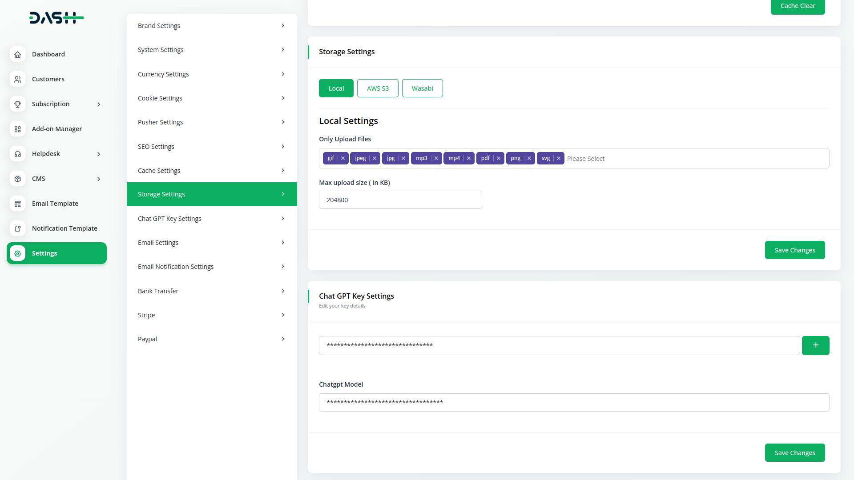Switch storage type to AWS S3
Viewport: 854px width, 480px height.
[378, 88]
